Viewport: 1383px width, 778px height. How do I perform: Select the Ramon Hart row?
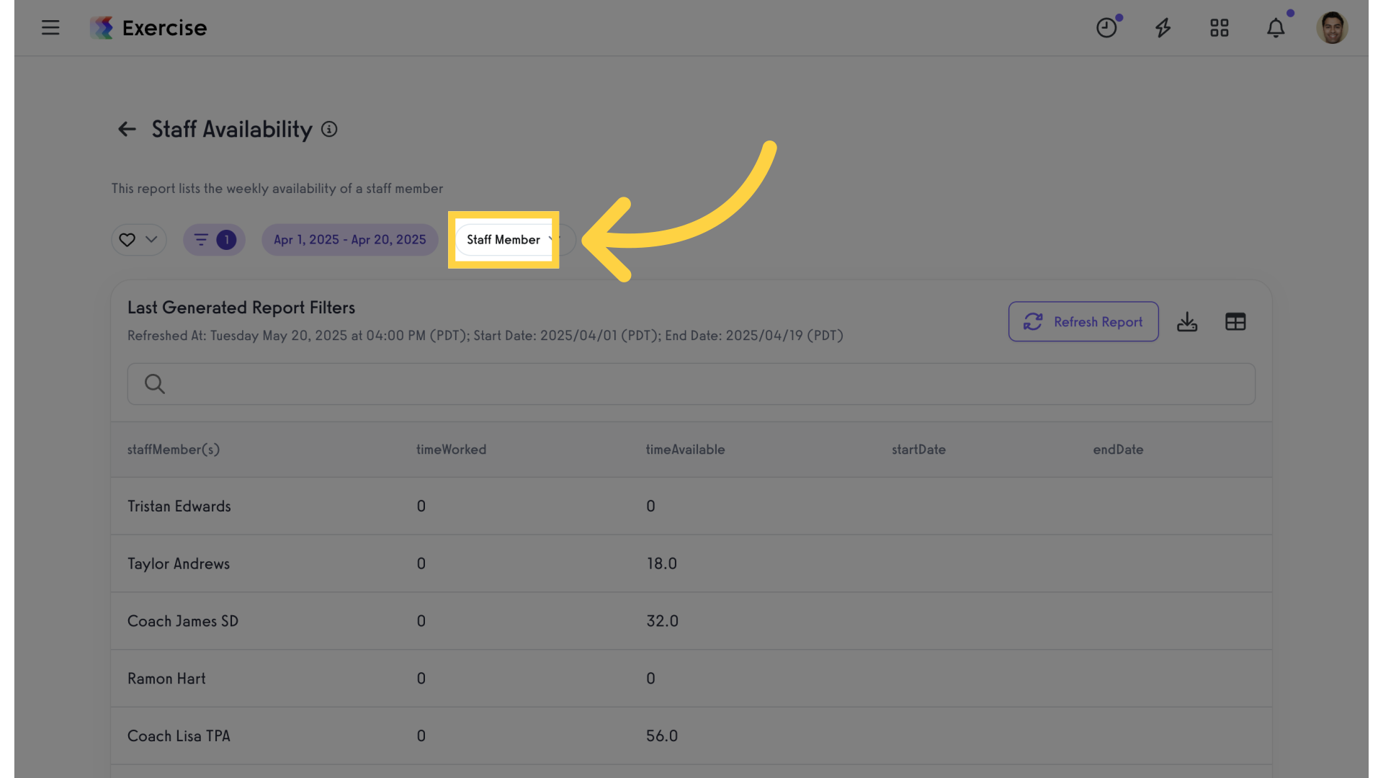(691, 679)
